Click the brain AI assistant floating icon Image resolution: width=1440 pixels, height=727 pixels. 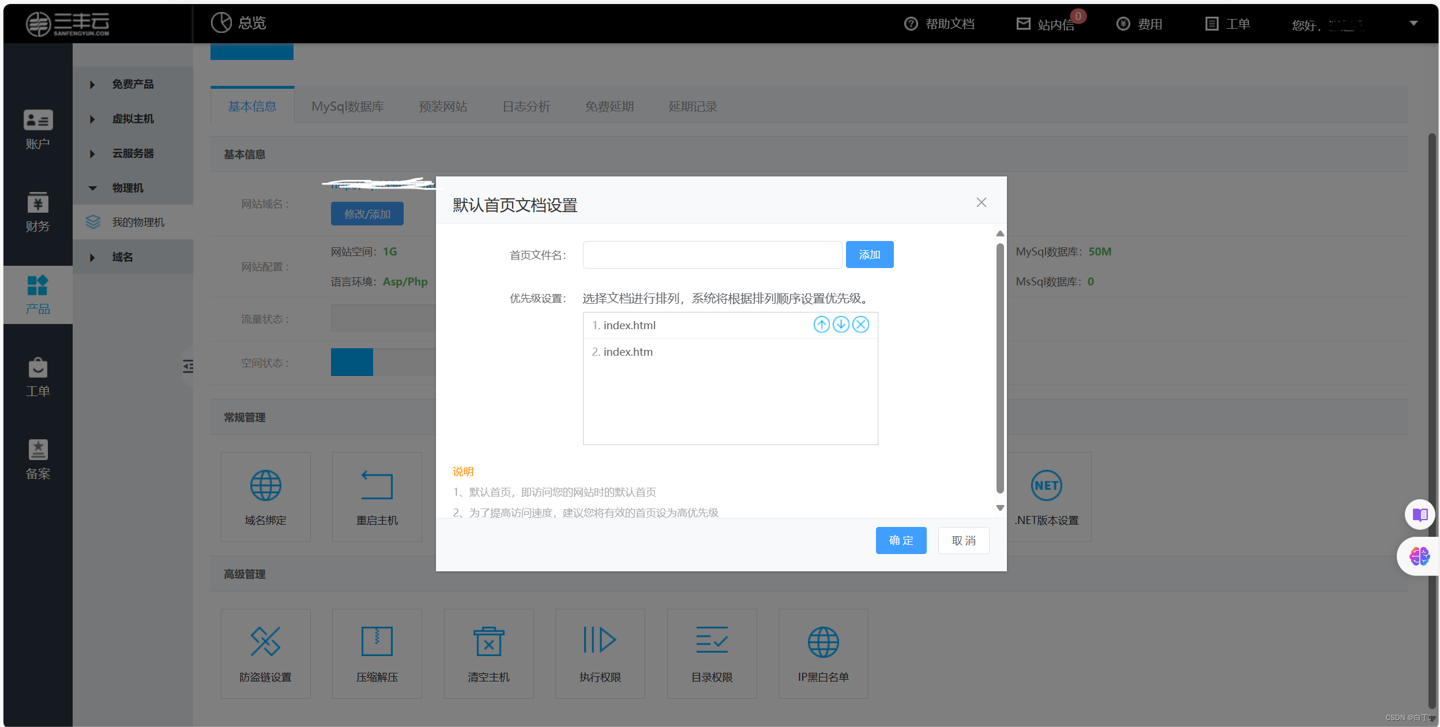pyautogui.click(x=1419, y=556)
